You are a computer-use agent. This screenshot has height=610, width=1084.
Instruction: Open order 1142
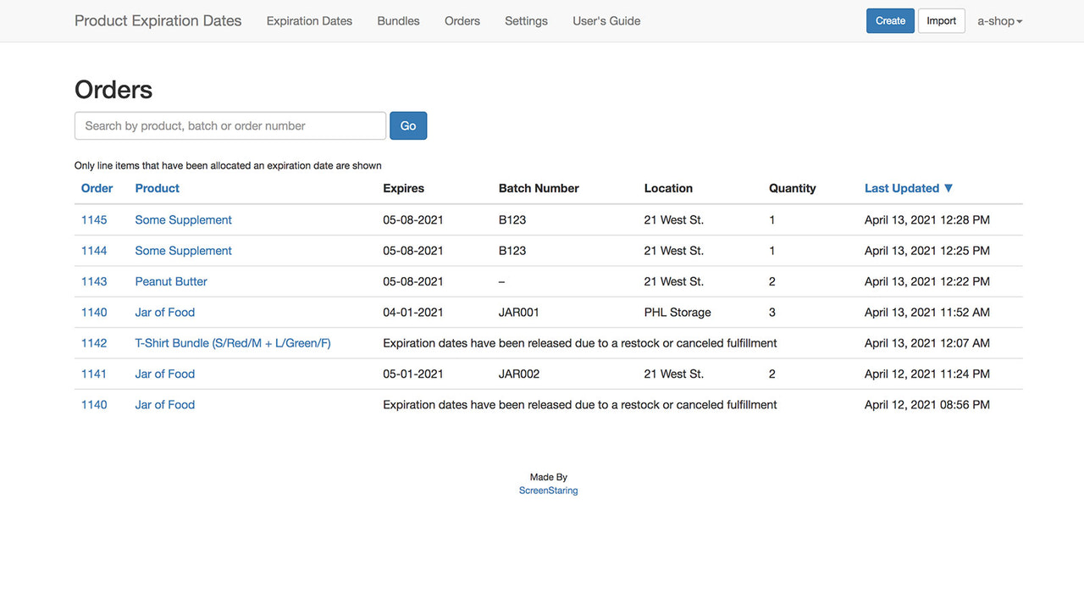93,343
